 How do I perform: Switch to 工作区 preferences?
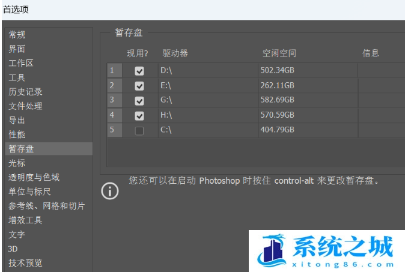[x=21, y=63]
